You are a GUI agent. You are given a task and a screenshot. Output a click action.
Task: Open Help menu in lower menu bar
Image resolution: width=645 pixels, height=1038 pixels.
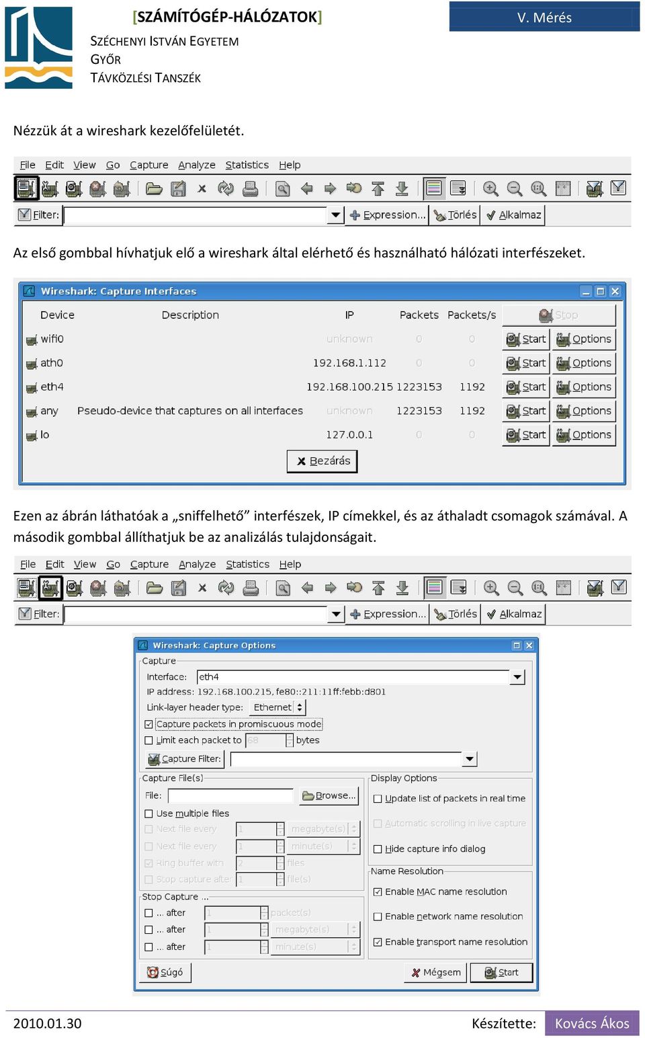[x=290, y=564]
